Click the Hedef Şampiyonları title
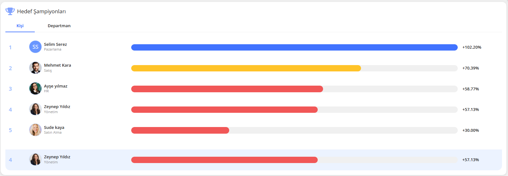This screenshot has height=176, width=508. 41,12
